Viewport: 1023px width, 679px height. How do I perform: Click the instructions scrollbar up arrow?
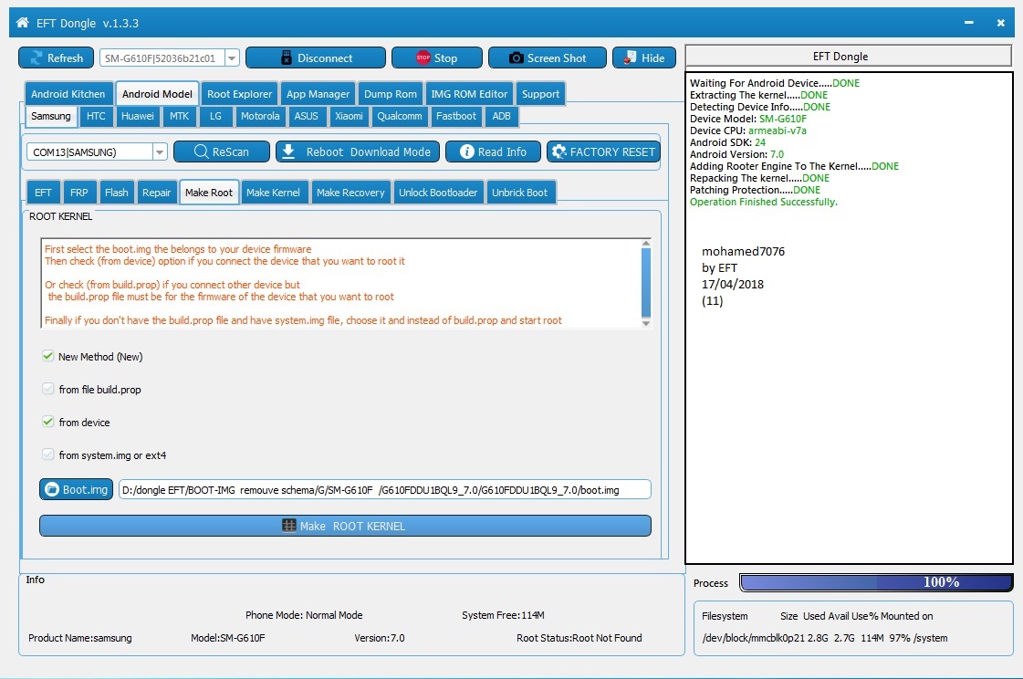[646, 244]
